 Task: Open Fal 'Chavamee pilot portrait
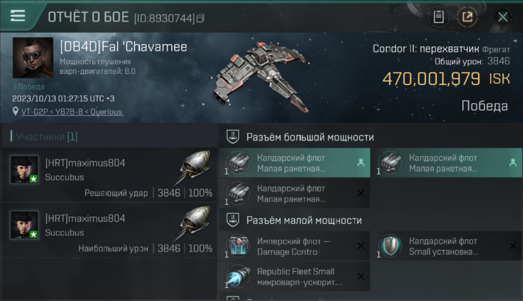[33, 58]
